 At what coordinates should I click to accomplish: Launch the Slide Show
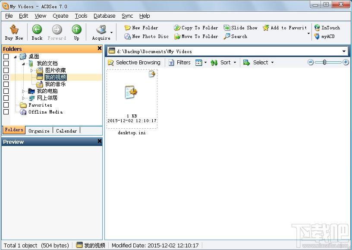point(240,28)
